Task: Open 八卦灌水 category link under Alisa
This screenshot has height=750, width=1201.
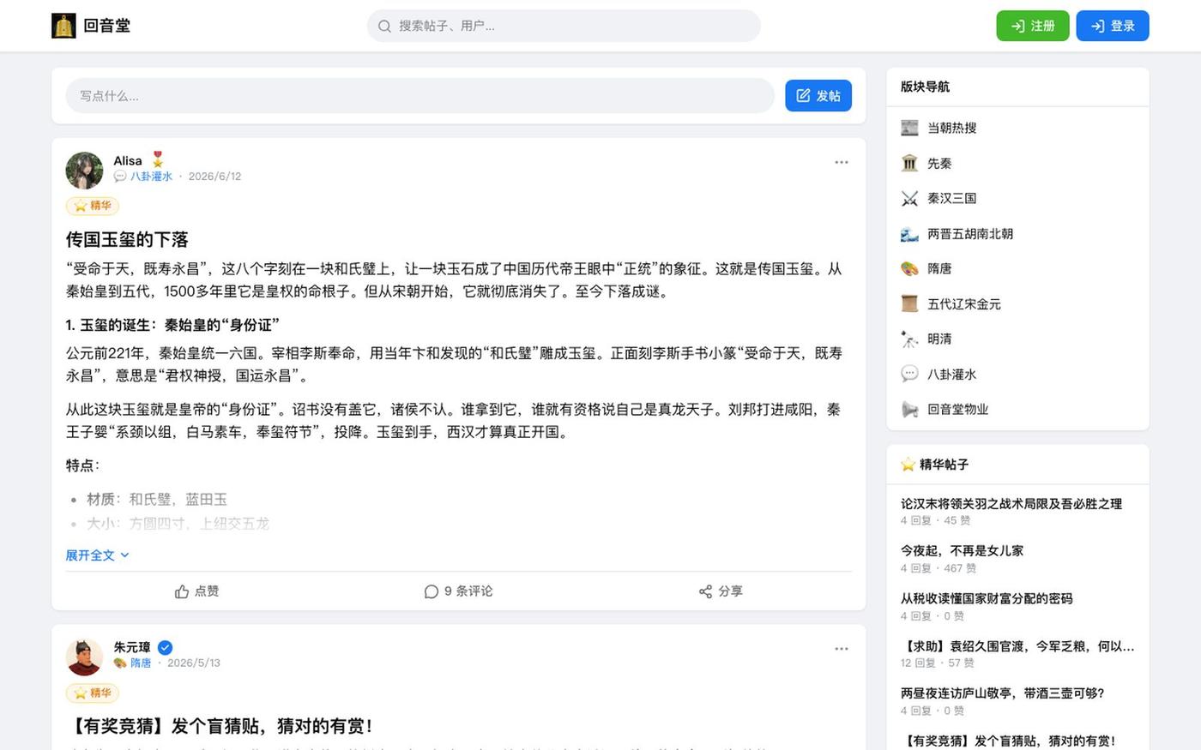Action: tap(151, 176)
